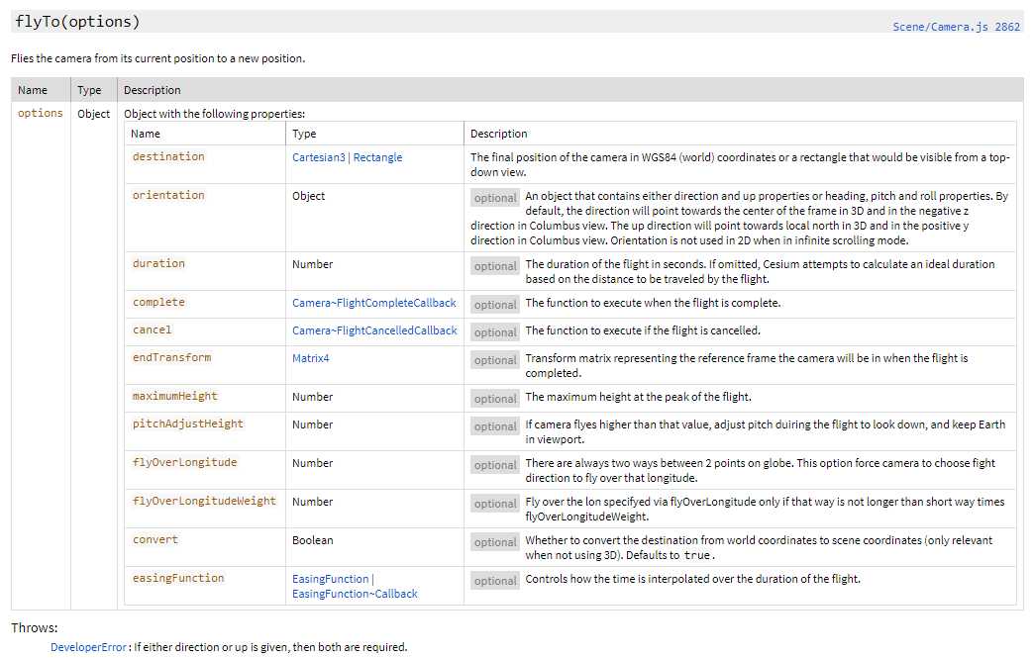Screen dimensions: 1033x658
Task: Click 'The function to execute when the flight is complete.'
Action: pos(653,303)
